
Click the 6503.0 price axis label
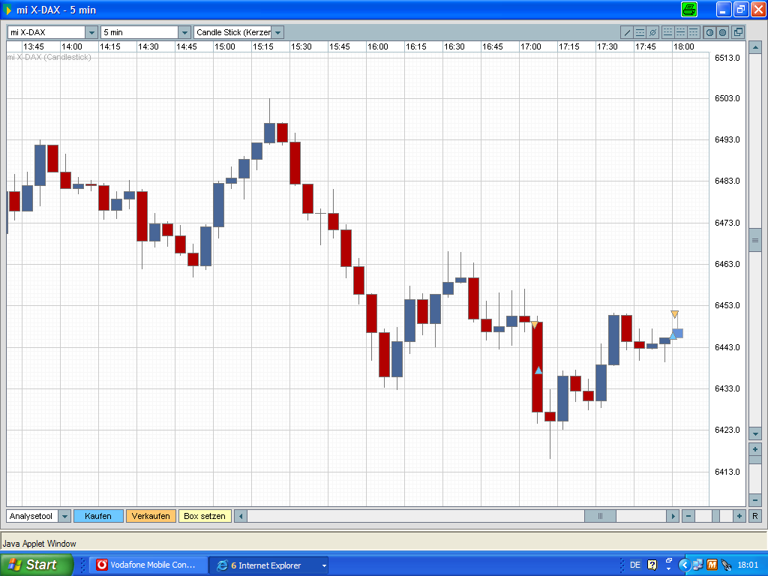727,98
